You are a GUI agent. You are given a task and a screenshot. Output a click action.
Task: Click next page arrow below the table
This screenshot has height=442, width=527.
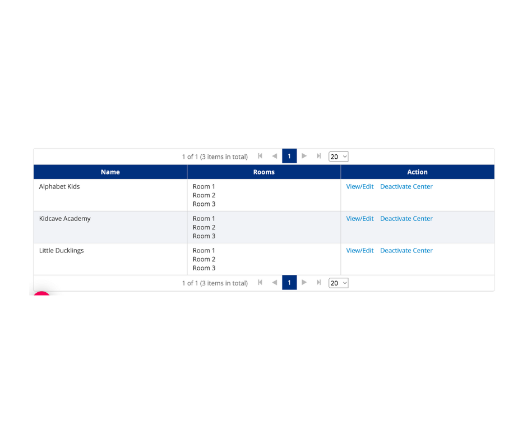coord(304,283)
